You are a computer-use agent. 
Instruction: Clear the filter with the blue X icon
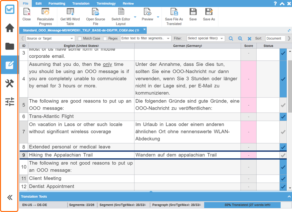249,39
